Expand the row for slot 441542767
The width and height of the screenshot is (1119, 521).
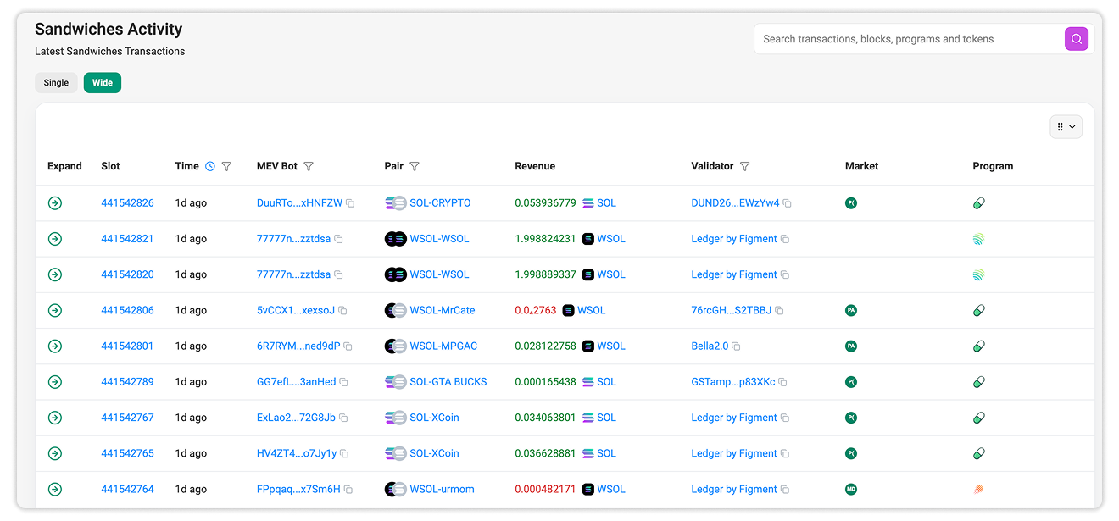coord(55,418)
